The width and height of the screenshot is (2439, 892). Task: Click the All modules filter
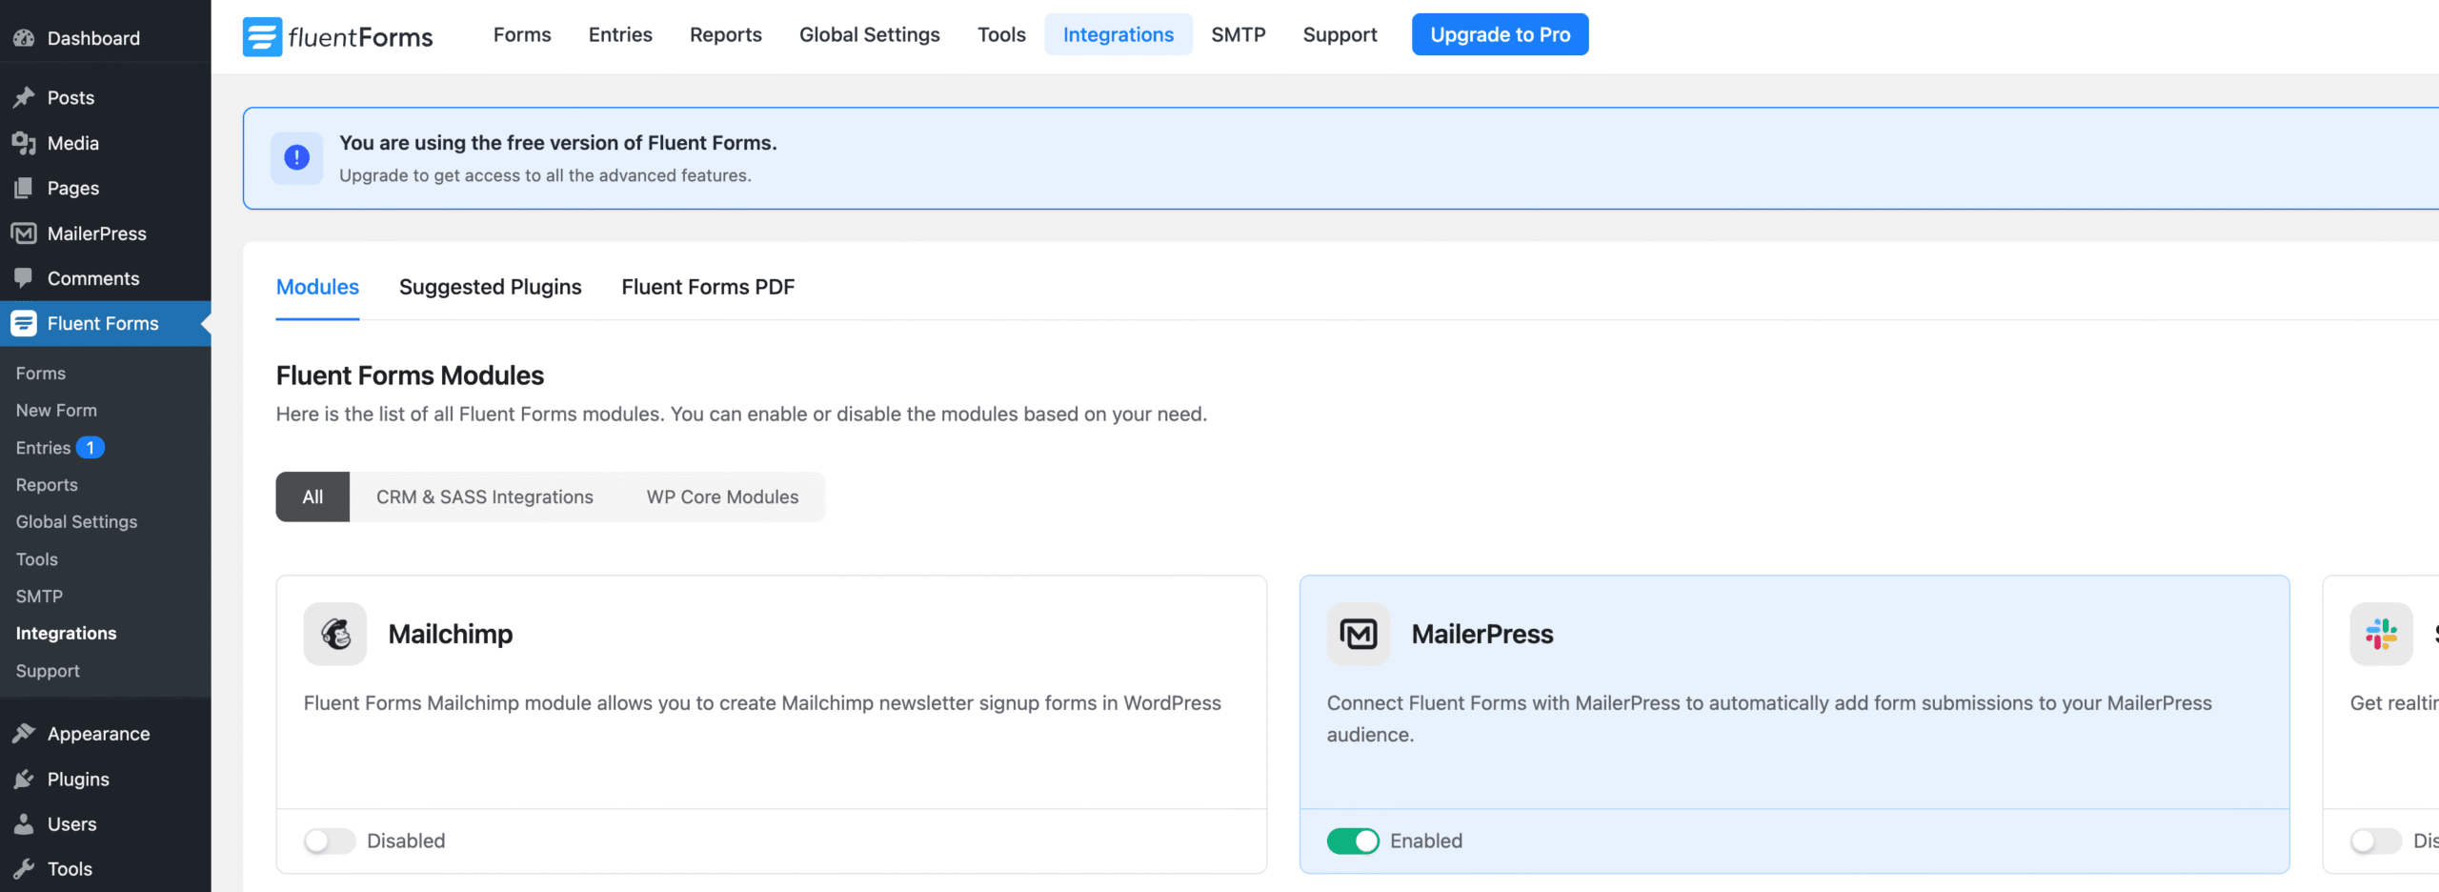[x=312, y=497]
